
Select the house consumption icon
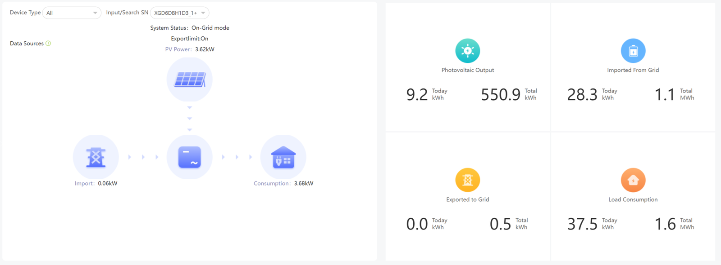pos(283,157)
